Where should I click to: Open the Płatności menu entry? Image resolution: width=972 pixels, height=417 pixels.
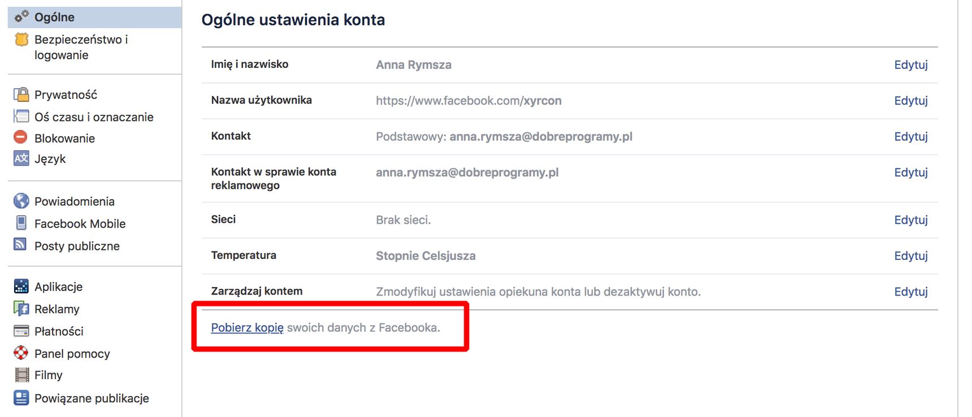tap(59, 331)
